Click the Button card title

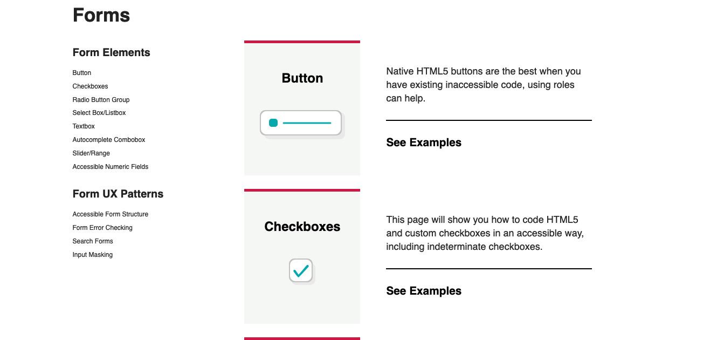coord(302,78)
